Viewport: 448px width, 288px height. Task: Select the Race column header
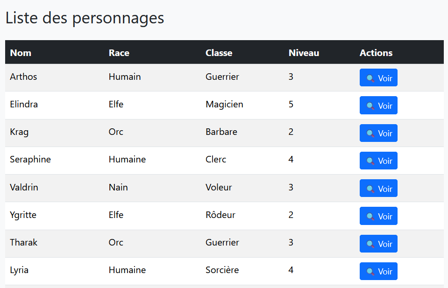[119, 53]
